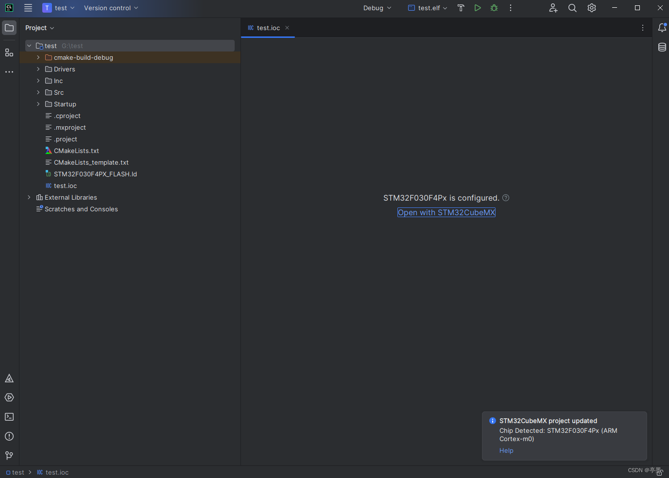
Task: Click STM32CubeMX project updated notification title
Action: (548, 421)
